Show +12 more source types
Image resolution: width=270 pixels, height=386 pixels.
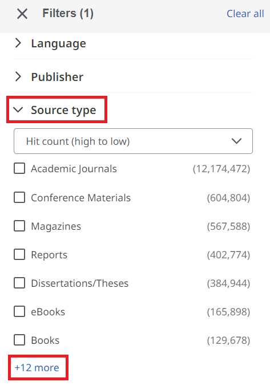click(x=37, y=368)
